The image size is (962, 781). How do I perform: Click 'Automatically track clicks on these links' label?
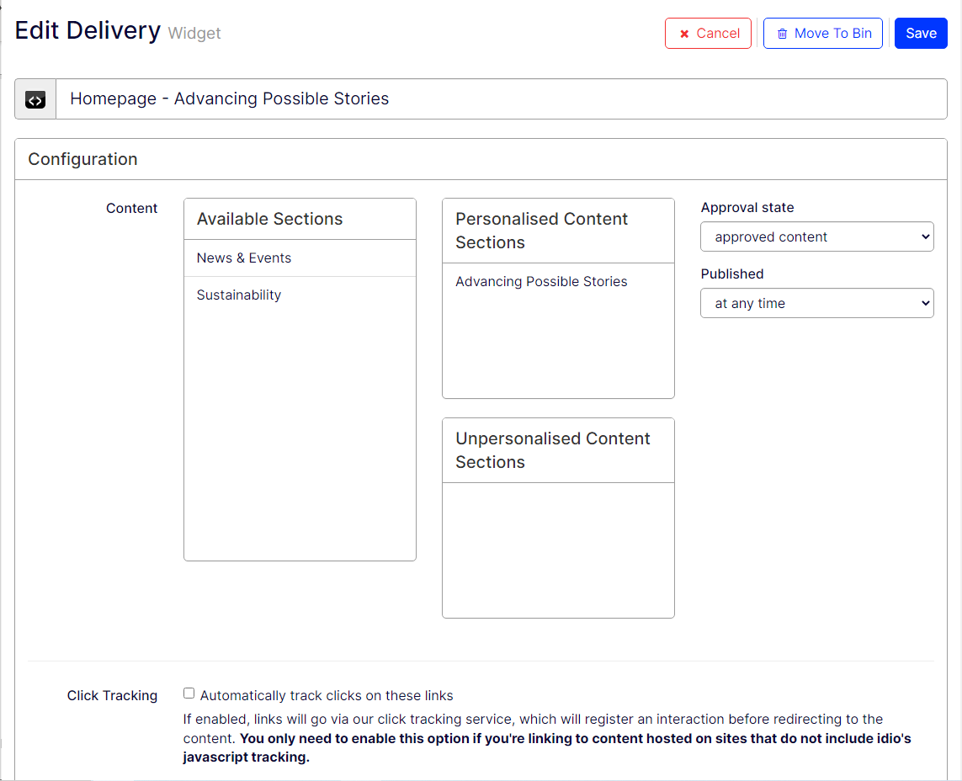tap(327, 696)
